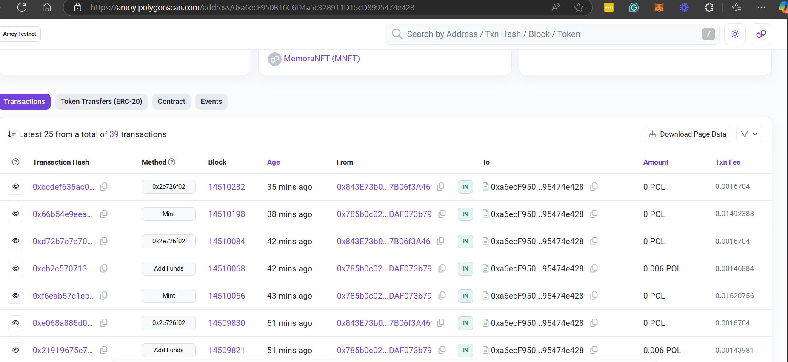Open yellow notes extension icon
Screen dimensions: 788x362
click(x=609, y=7)
